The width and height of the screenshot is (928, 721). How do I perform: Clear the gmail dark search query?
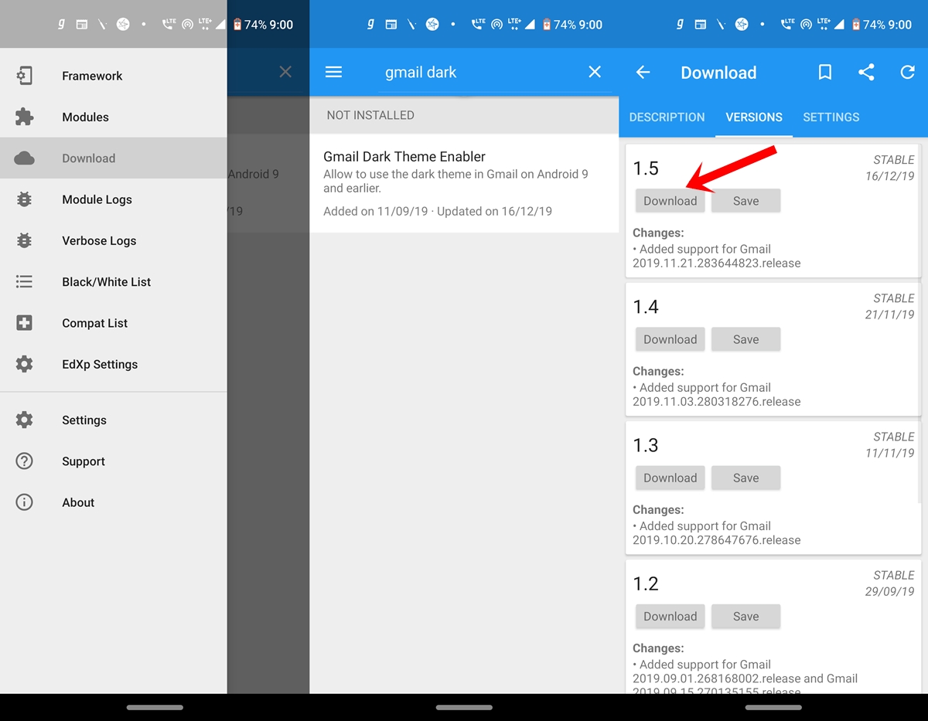(595, 72)
